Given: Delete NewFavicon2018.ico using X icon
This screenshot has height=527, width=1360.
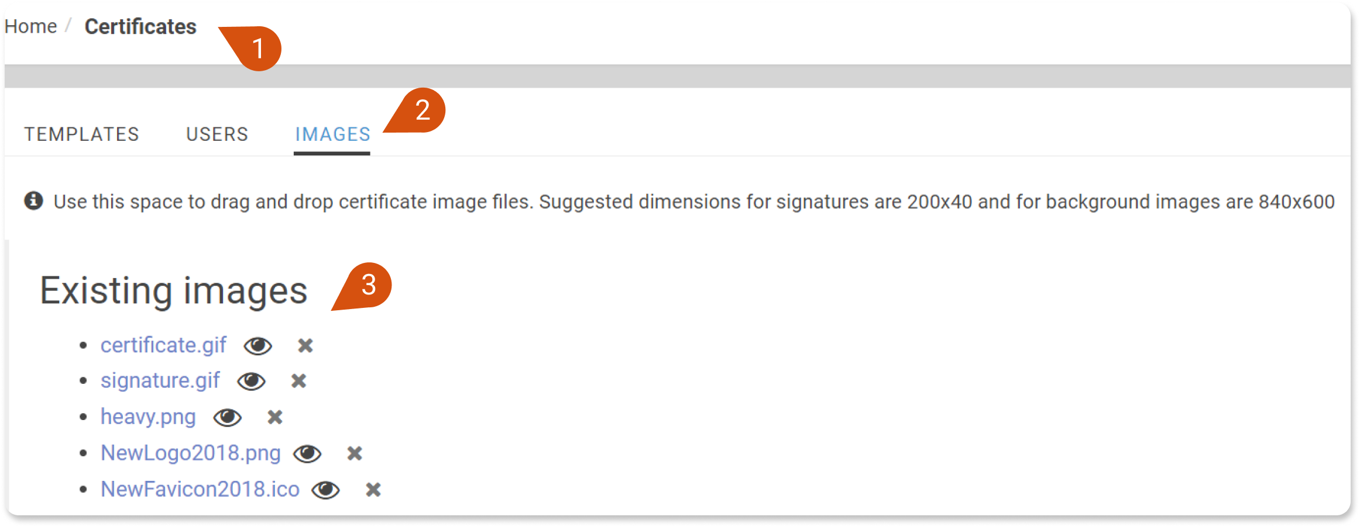Looking at the screenshot, I should click(373, 490).
